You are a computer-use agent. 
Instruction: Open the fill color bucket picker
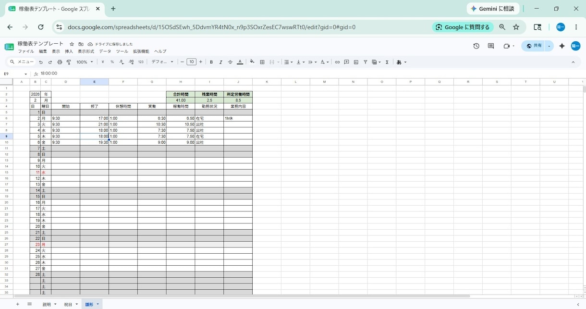click(252, 62)
